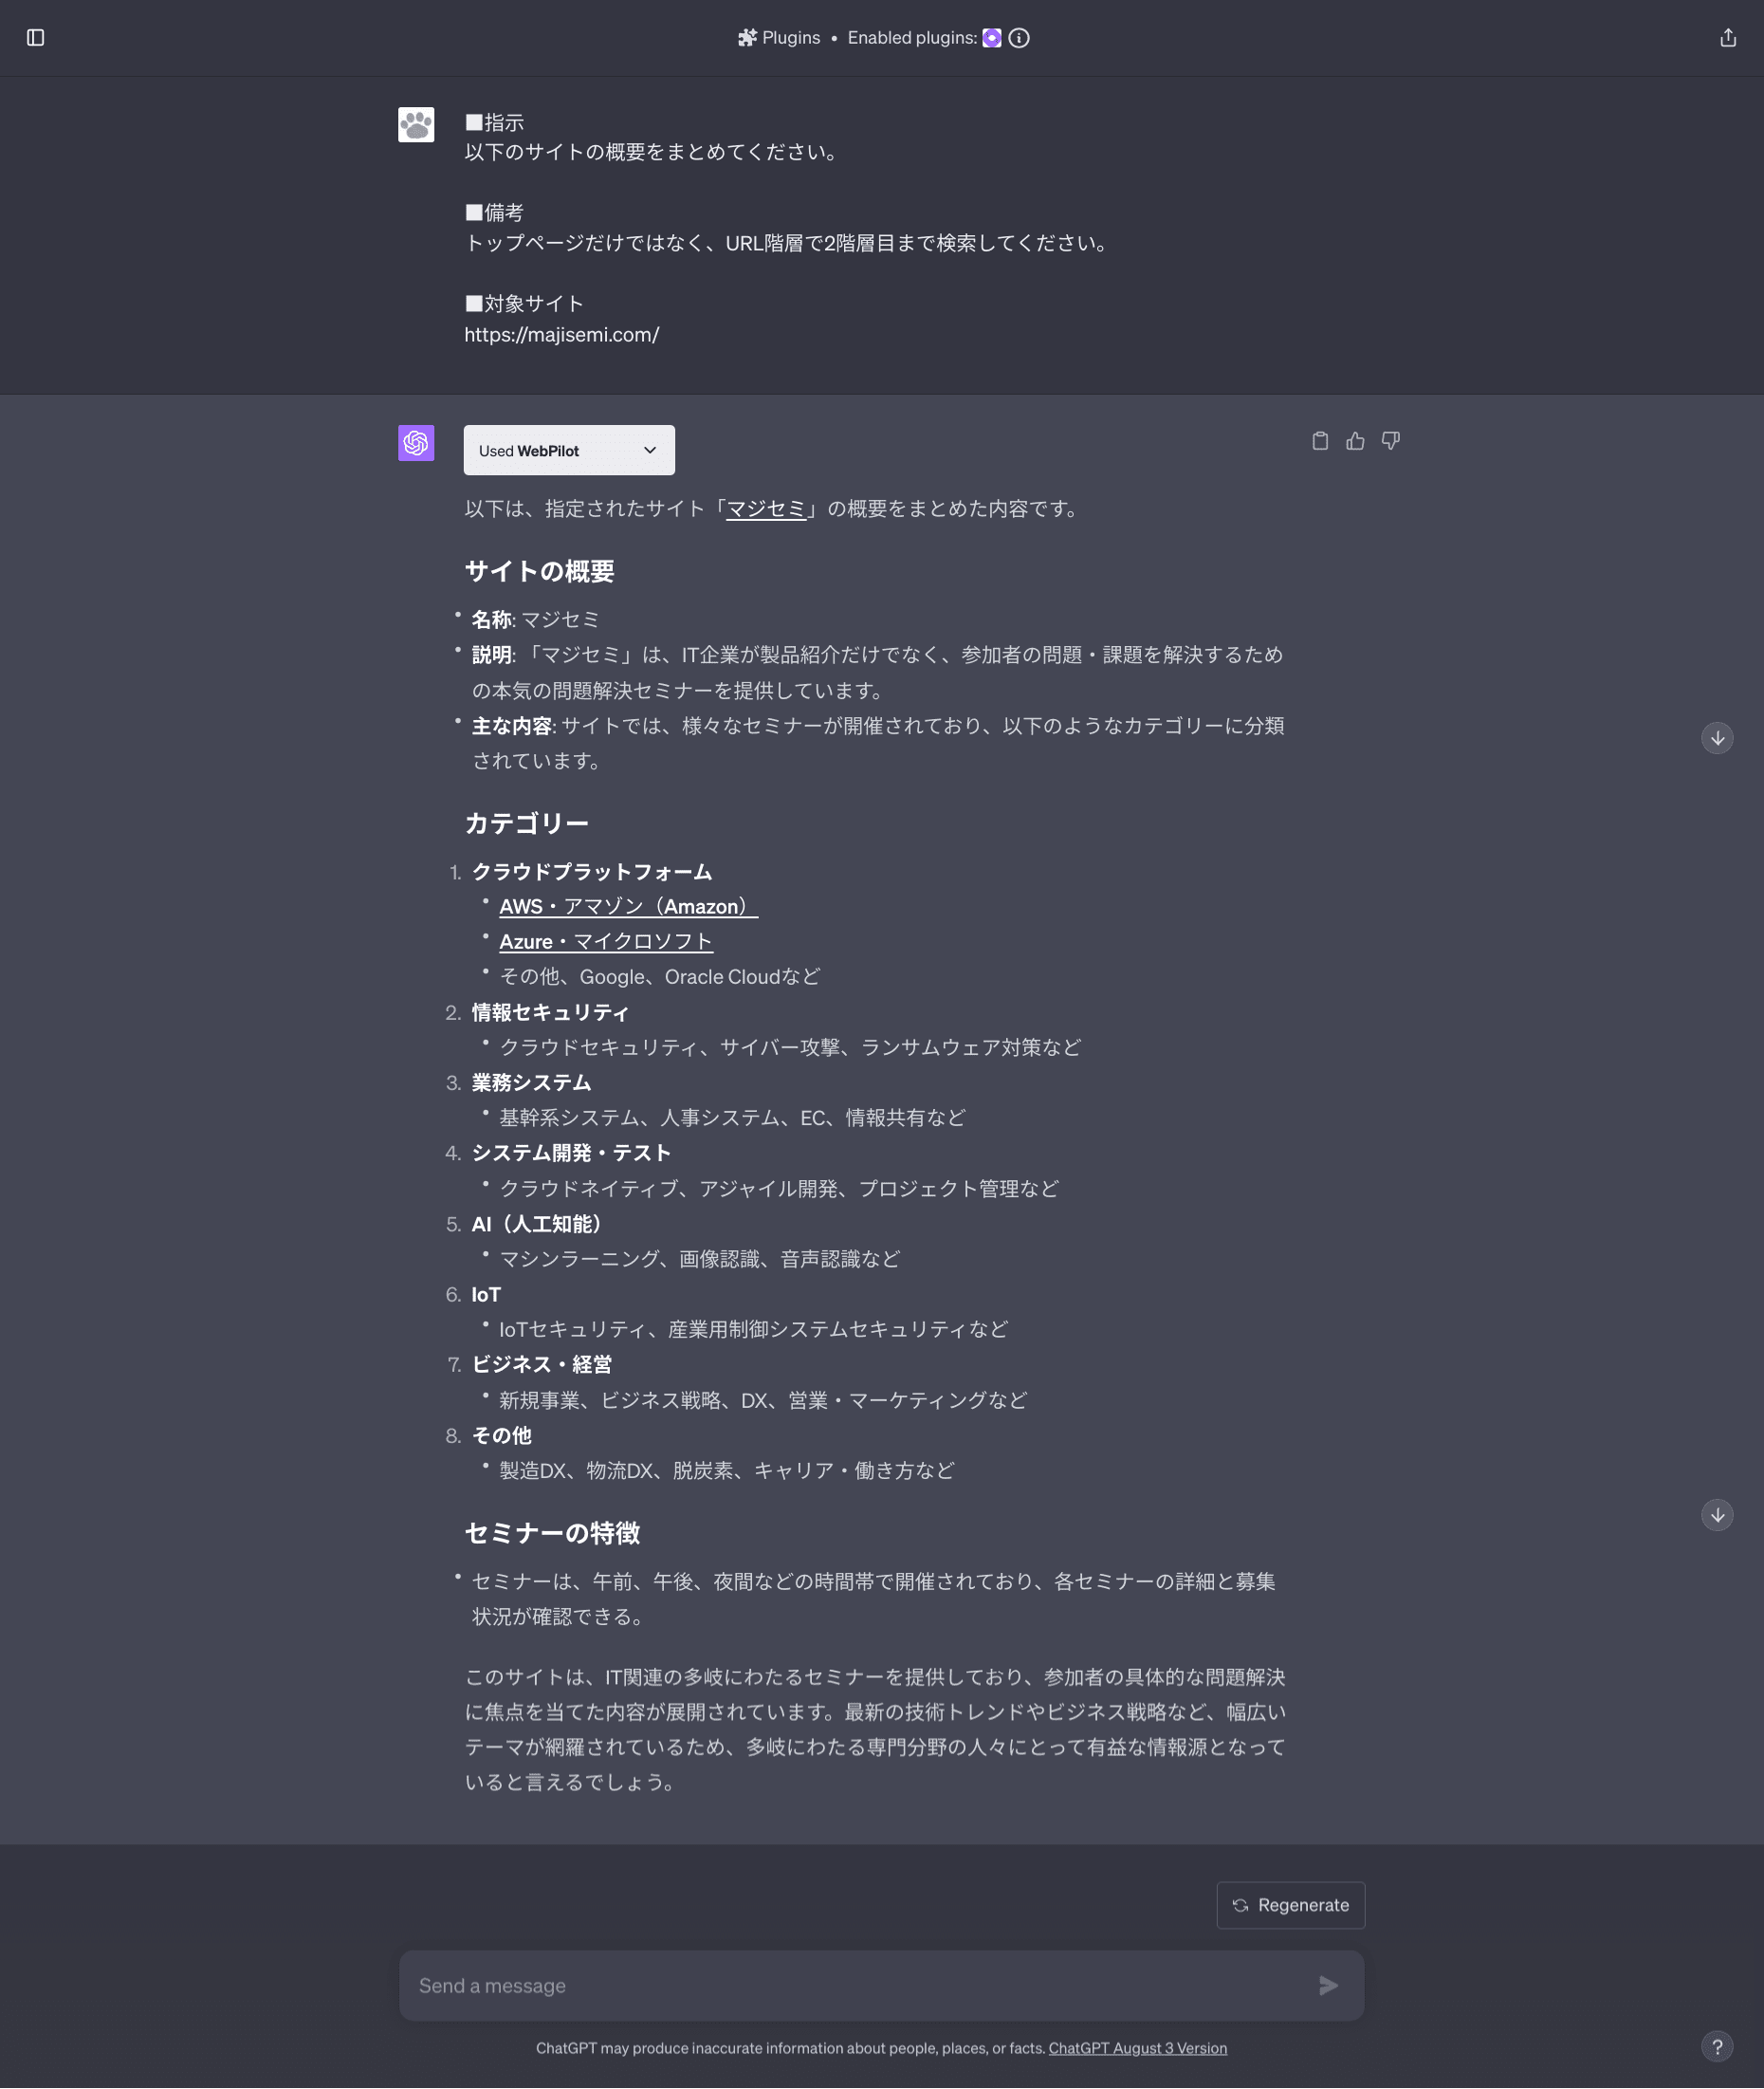Viewport: 1764px width, 2089px height.
Task: Click the Regenerate button
Action: point(1290,1905)
